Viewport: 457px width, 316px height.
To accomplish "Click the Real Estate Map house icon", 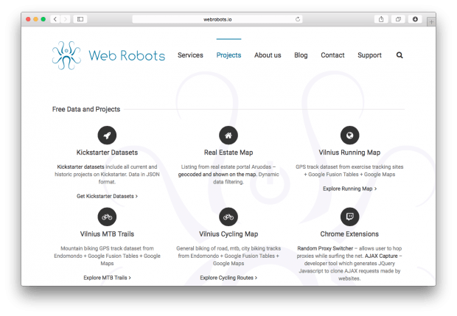I will [228, 136].
